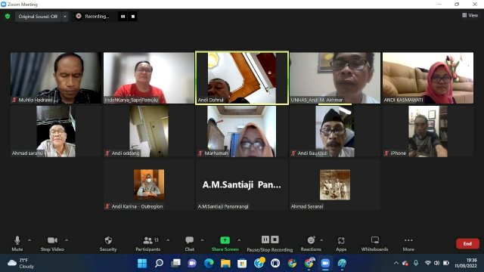Open Microsoft Edge from the taskbar
This screenshot has height=272, width=484.
209,263
